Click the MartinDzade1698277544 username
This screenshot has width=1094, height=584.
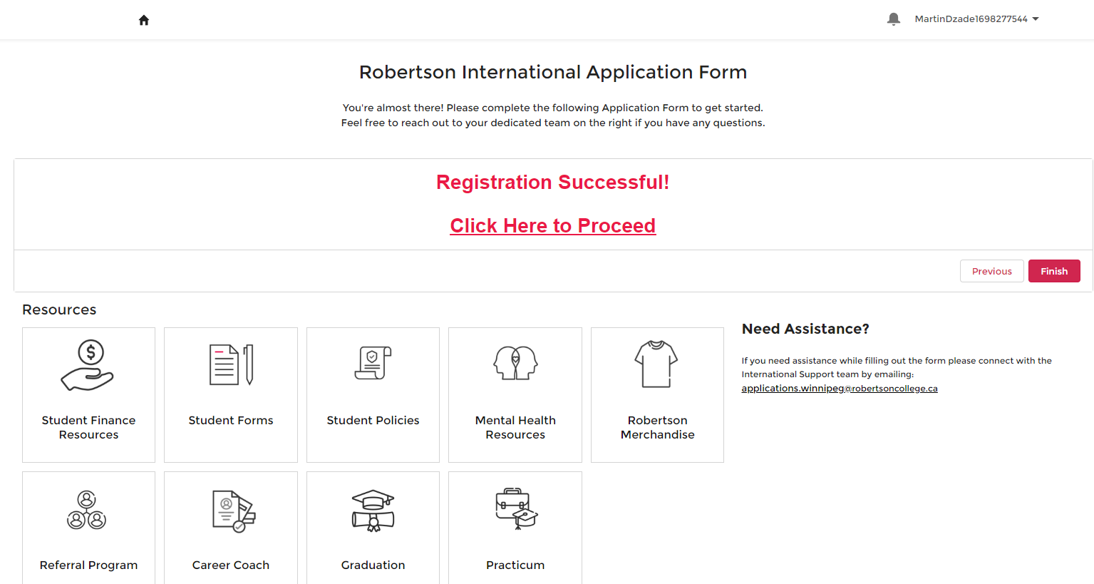point(971,19)
